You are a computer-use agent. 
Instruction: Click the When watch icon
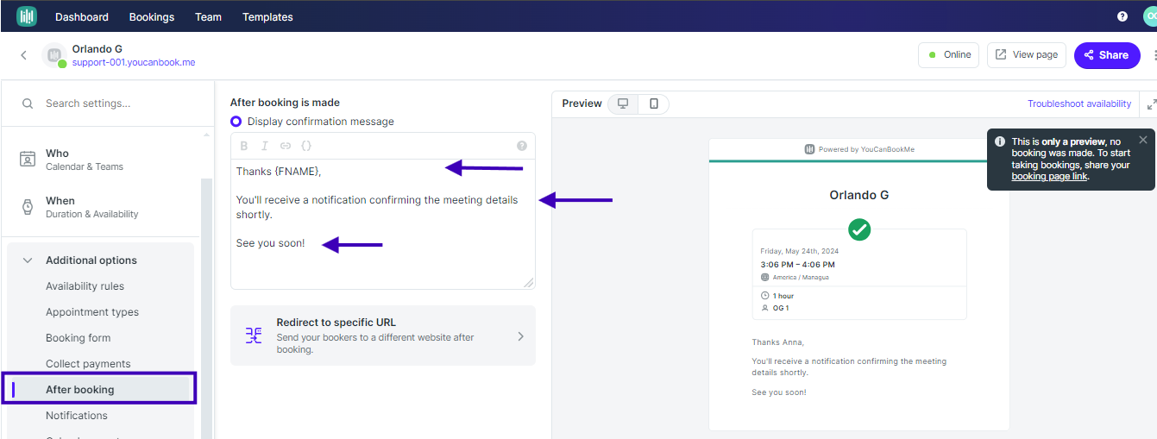pos(28,207)
